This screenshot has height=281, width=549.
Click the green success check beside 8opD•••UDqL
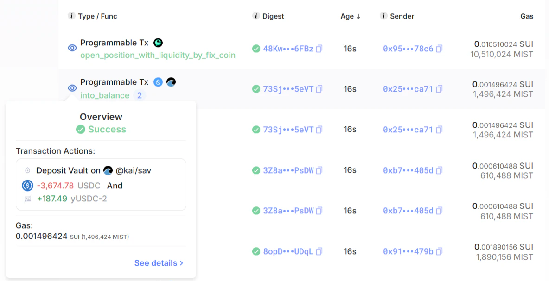[256, 251]
